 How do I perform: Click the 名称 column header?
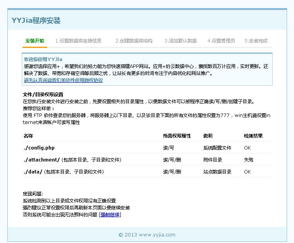28,136
